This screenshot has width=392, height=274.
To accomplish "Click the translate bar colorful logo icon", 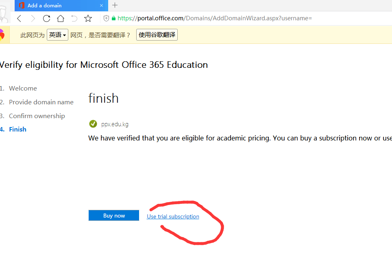I will [x=2, y=35].
